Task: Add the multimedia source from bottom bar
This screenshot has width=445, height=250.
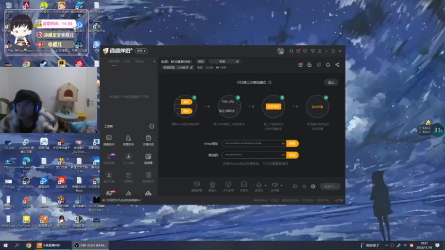Action: click(244, 187)
